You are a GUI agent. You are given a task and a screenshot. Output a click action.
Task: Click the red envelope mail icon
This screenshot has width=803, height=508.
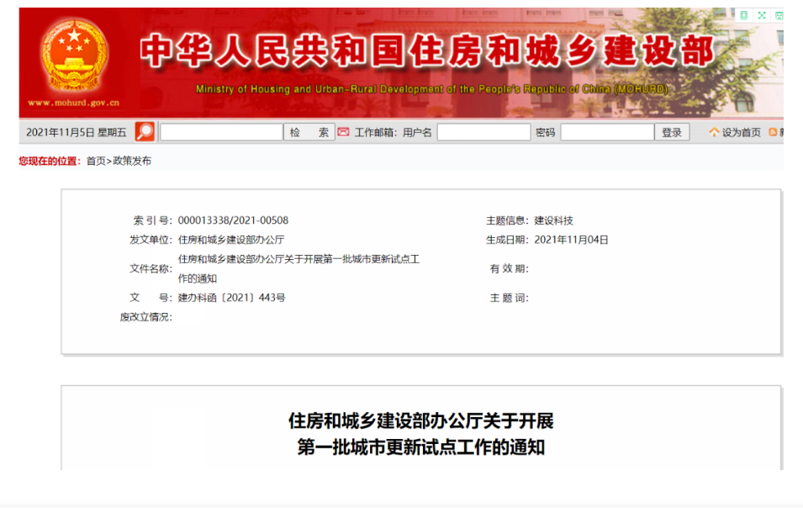point(343,132)
